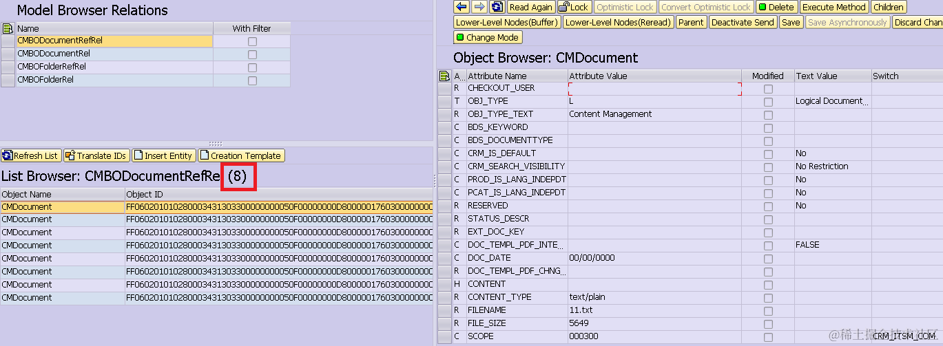Click the SCOPE value '000300'

(583, 336)
